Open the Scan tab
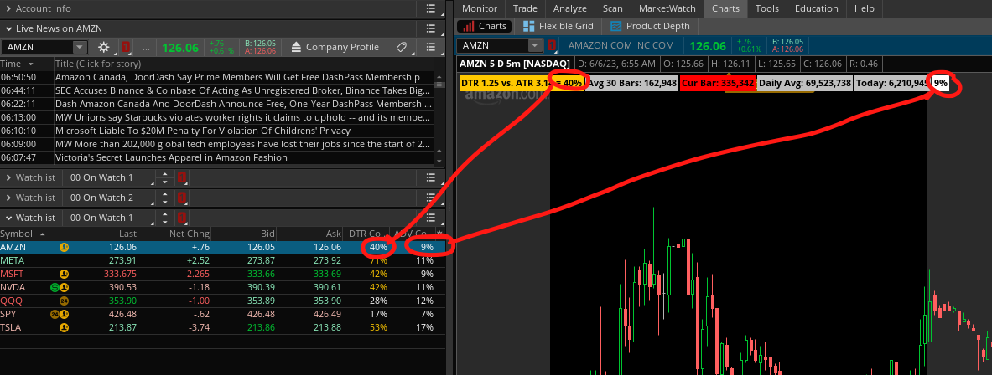Viewport: 992px width, 375px height. 612,8
